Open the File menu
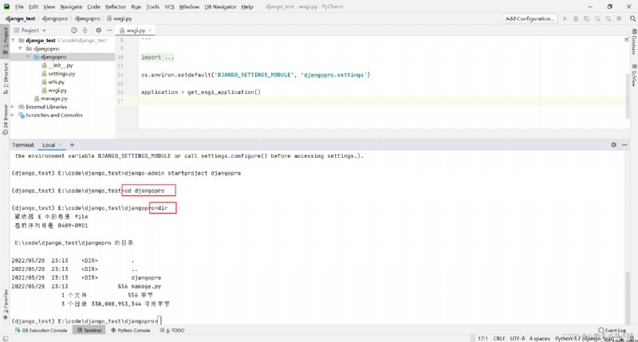This screenshot has width=638, height=342. coord(19,6)
